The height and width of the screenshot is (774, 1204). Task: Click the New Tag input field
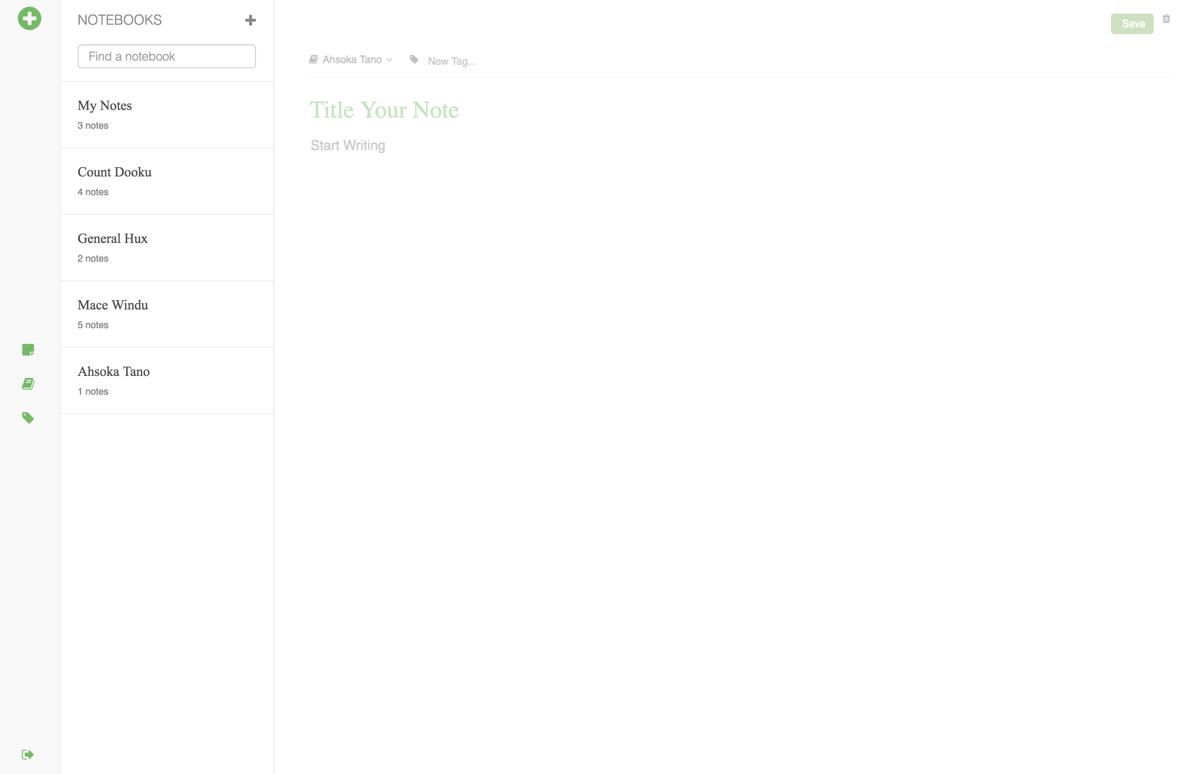[451, 61]
